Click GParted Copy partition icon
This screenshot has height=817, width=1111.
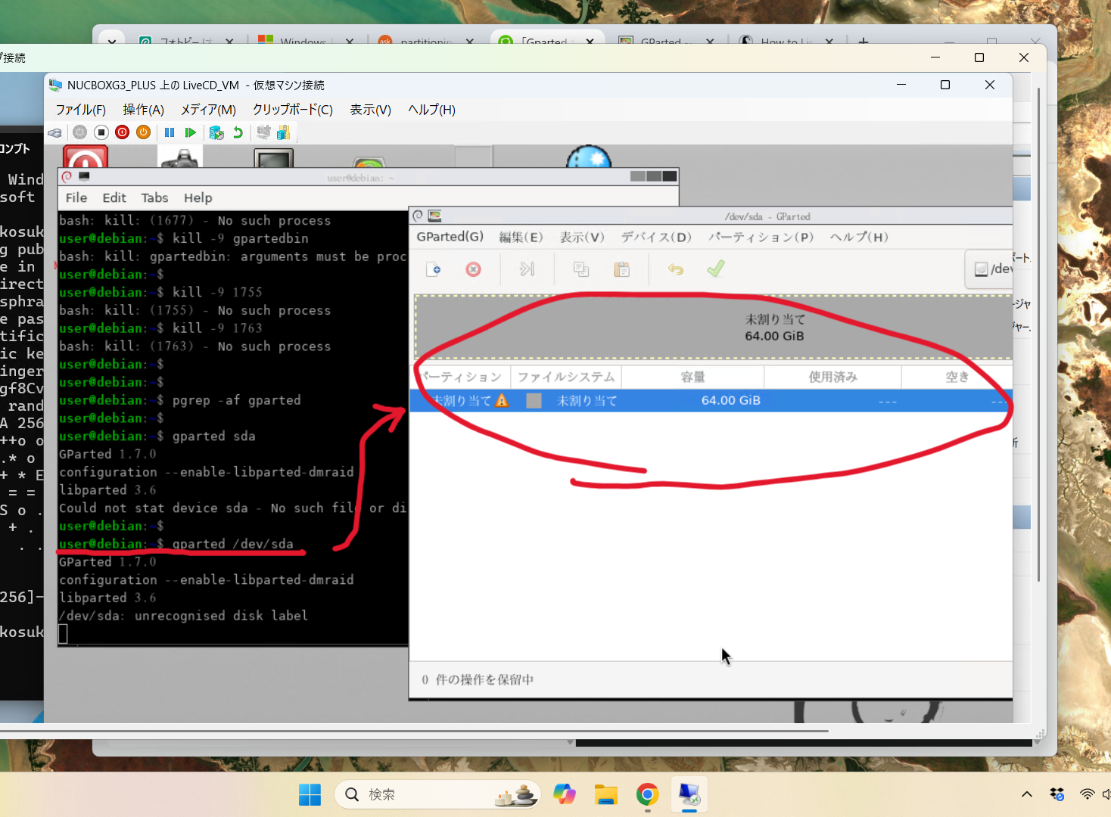tap(581, 269)
